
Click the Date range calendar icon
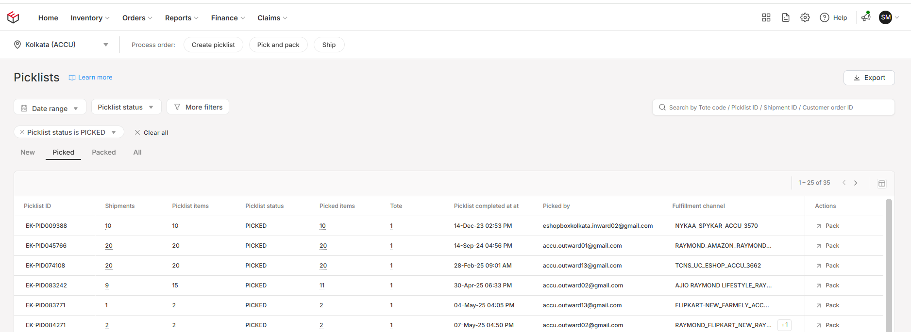24,108
